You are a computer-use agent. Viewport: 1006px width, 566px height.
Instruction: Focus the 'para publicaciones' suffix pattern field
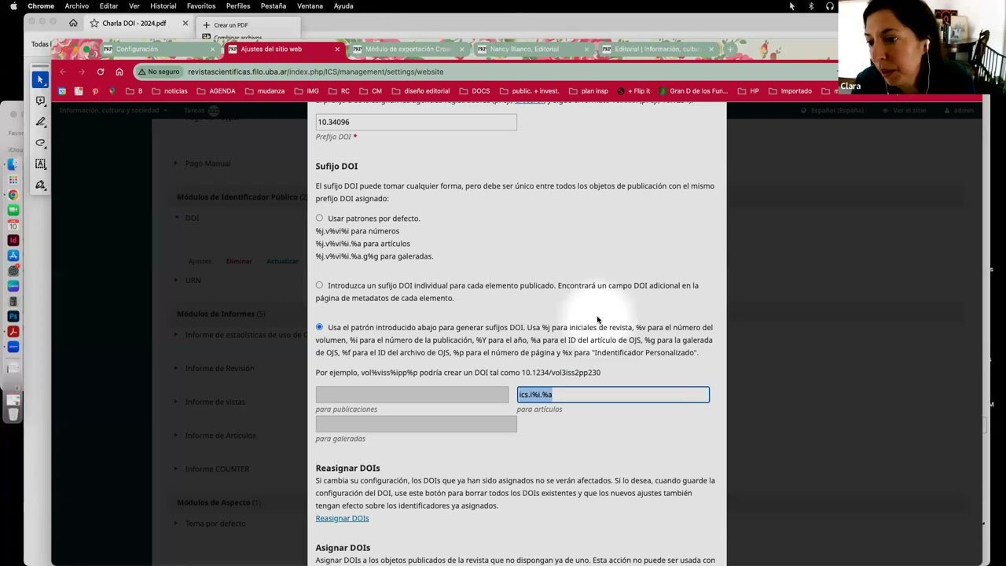pos(412,395)
